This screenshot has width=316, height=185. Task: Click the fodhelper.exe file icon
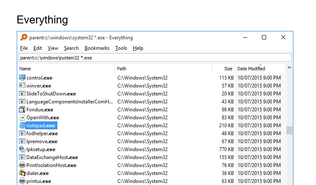click(22, 133)
